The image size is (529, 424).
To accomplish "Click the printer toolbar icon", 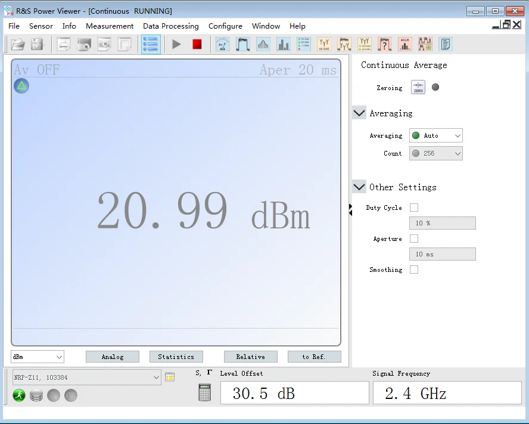I will [63, 44].
